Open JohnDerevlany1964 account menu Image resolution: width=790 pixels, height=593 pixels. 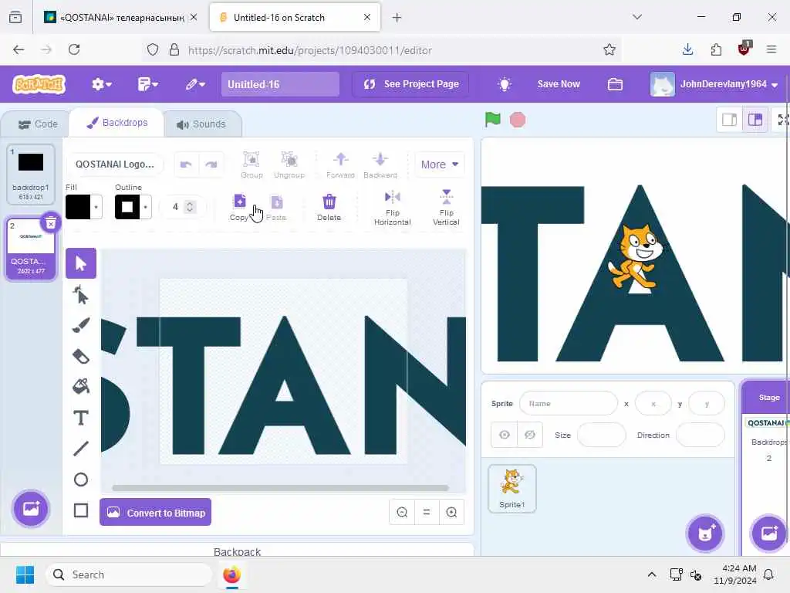pyautogui.click(x=714, y=84)
